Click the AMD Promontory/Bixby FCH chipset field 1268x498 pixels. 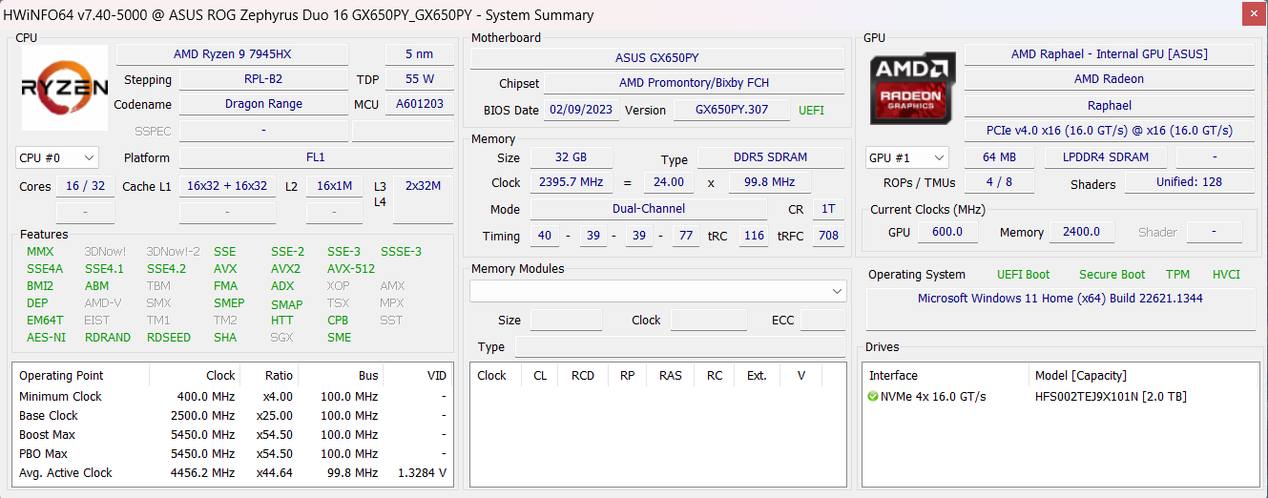click(694, 83)
